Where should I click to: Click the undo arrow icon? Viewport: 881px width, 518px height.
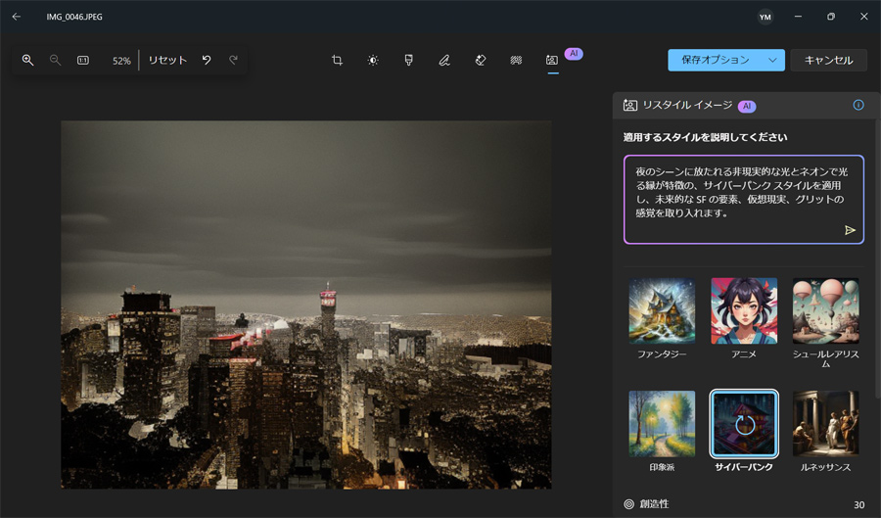tap(207, 60)
